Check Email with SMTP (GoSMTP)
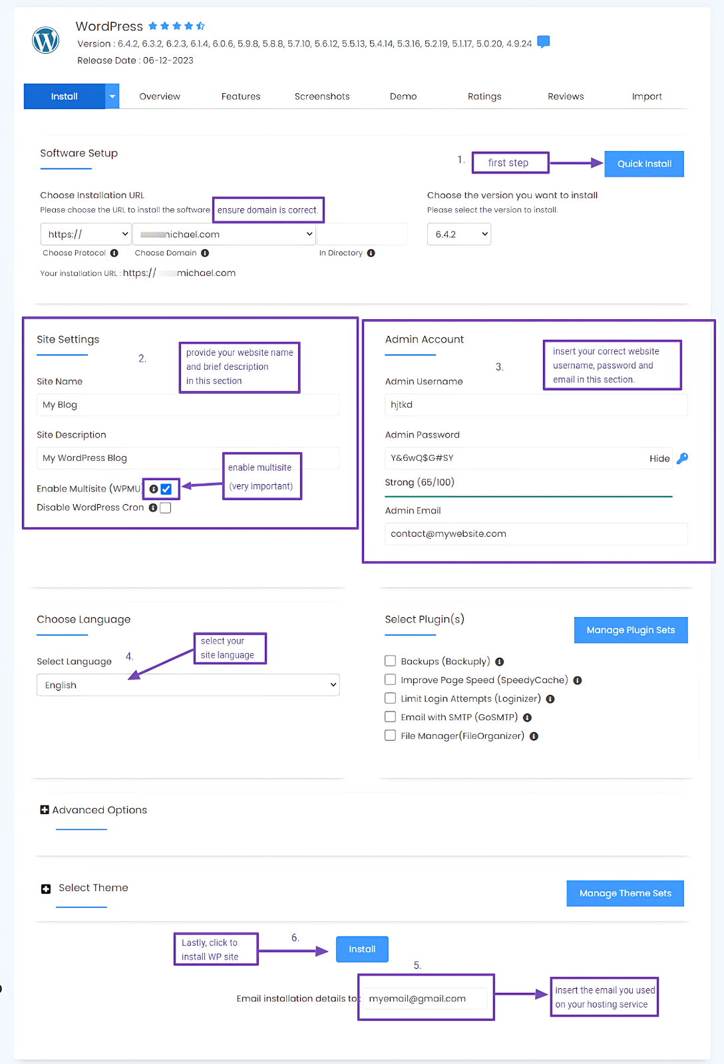The image size is (724, 1064). (391, 717)
